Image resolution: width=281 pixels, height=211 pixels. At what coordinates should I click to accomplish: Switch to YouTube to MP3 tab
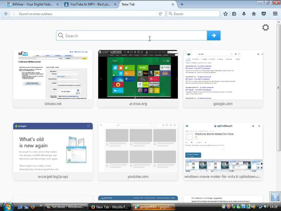coord(90,4)
